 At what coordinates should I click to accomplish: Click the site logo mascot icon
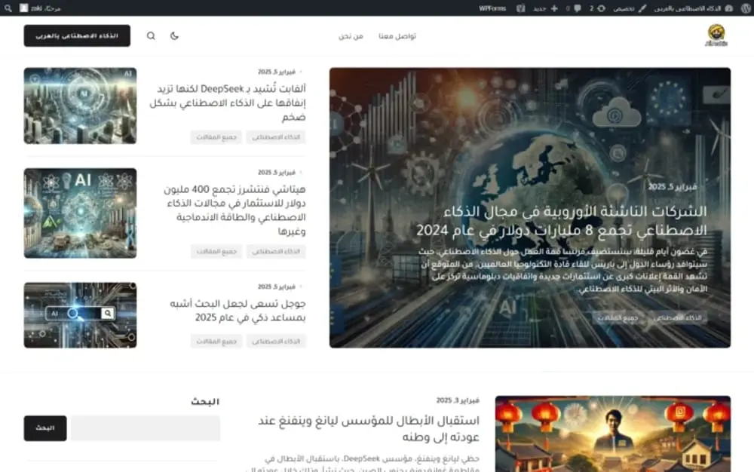[716, 35]
